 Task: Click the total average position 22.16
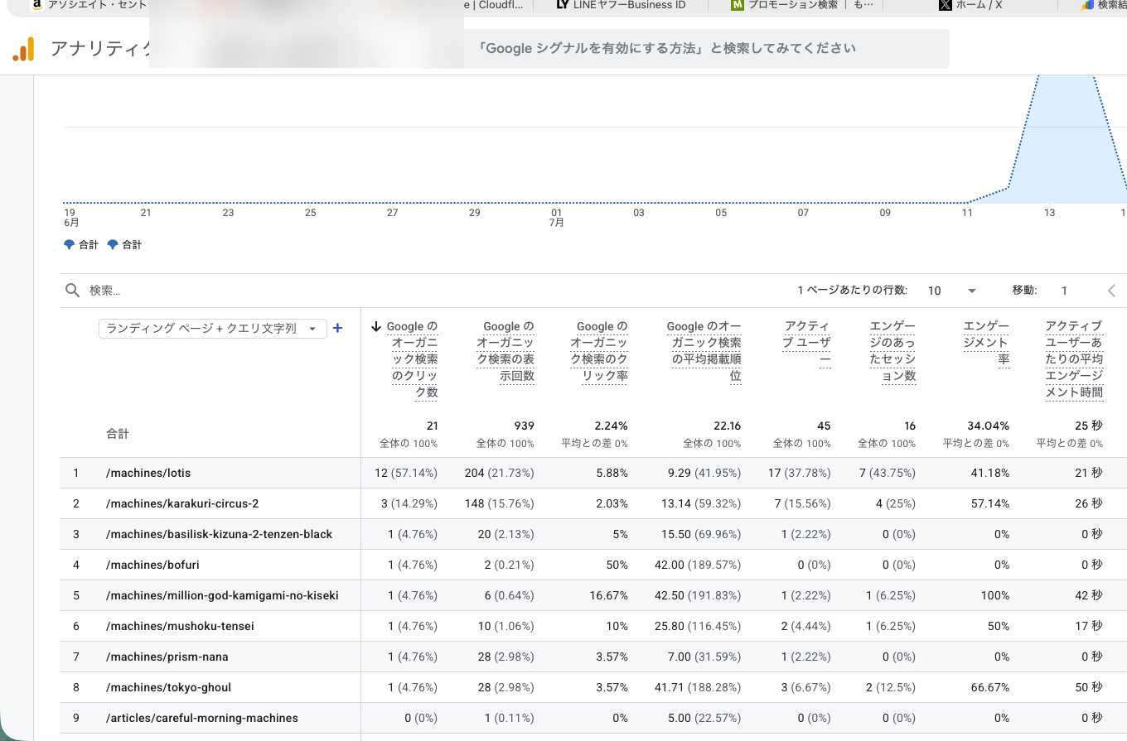pyautogui.click(x=727, y=426)
